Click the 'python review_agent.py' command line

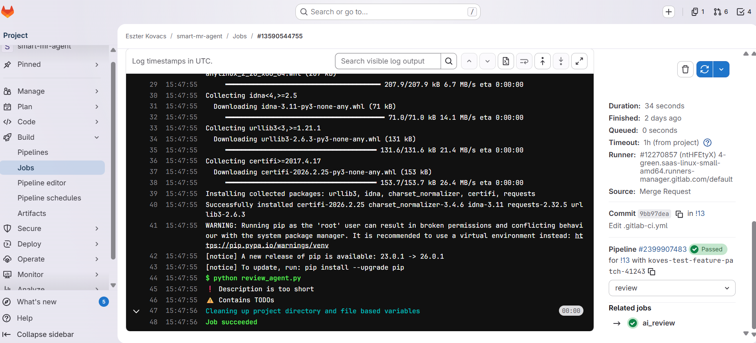coord(253,278)
